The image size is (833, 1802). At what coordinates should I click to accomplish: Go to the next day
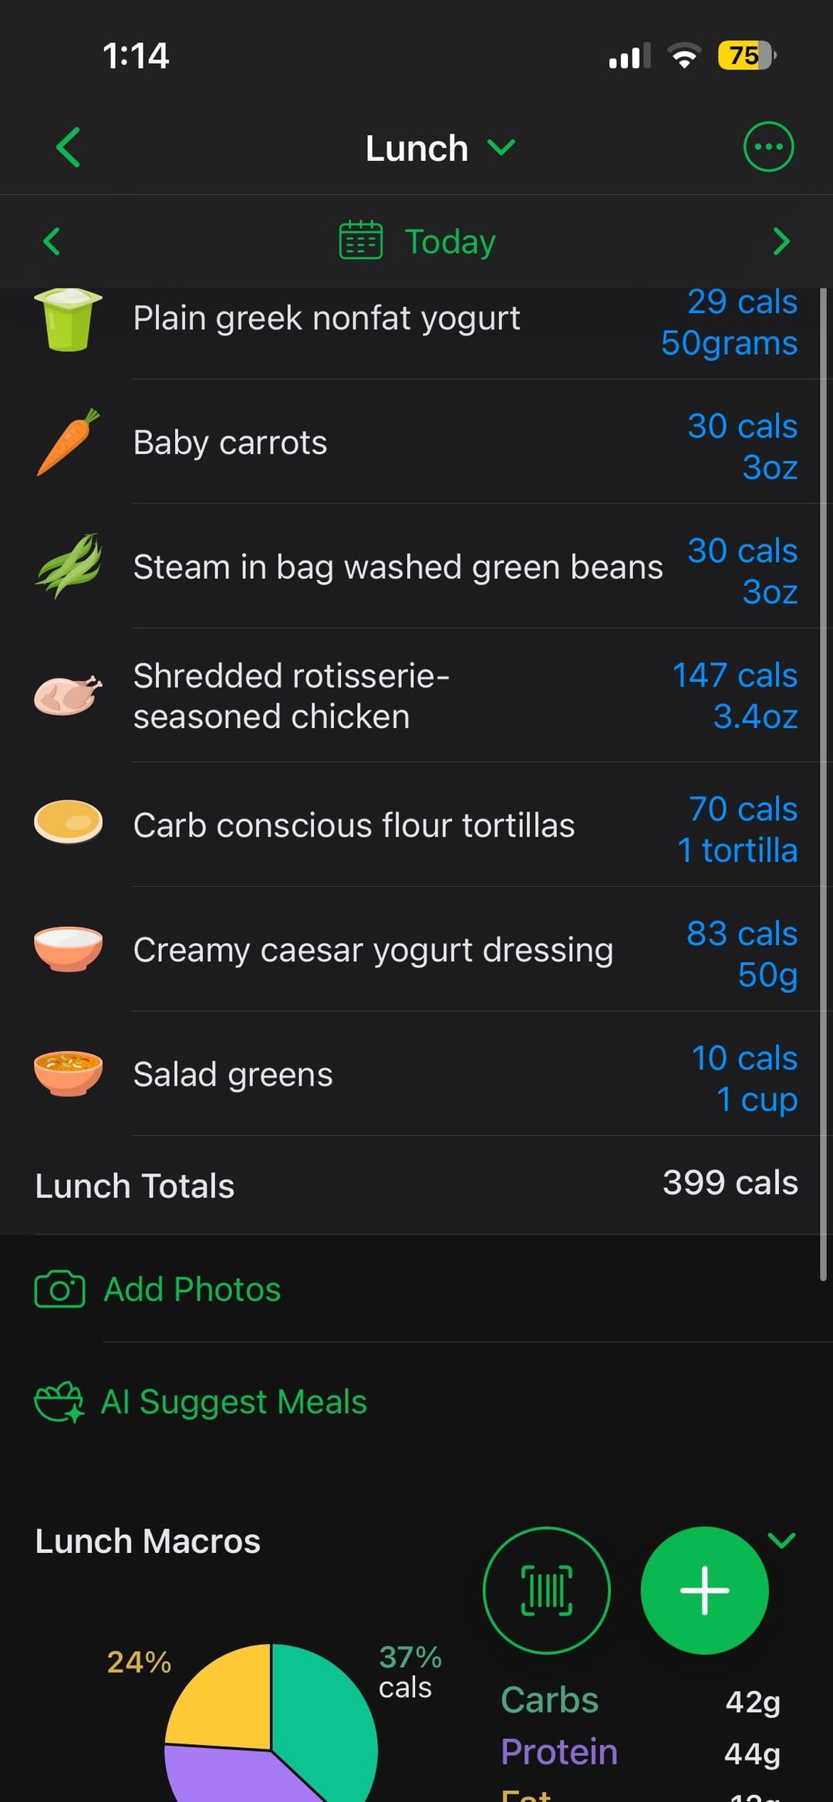781,241
